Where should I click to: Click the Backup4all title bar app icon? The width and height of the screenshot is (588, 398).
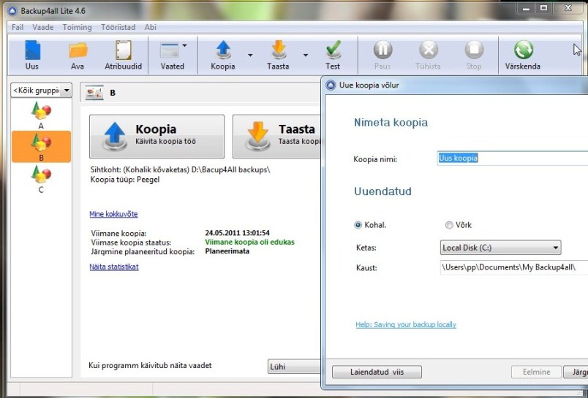(12, 11)
